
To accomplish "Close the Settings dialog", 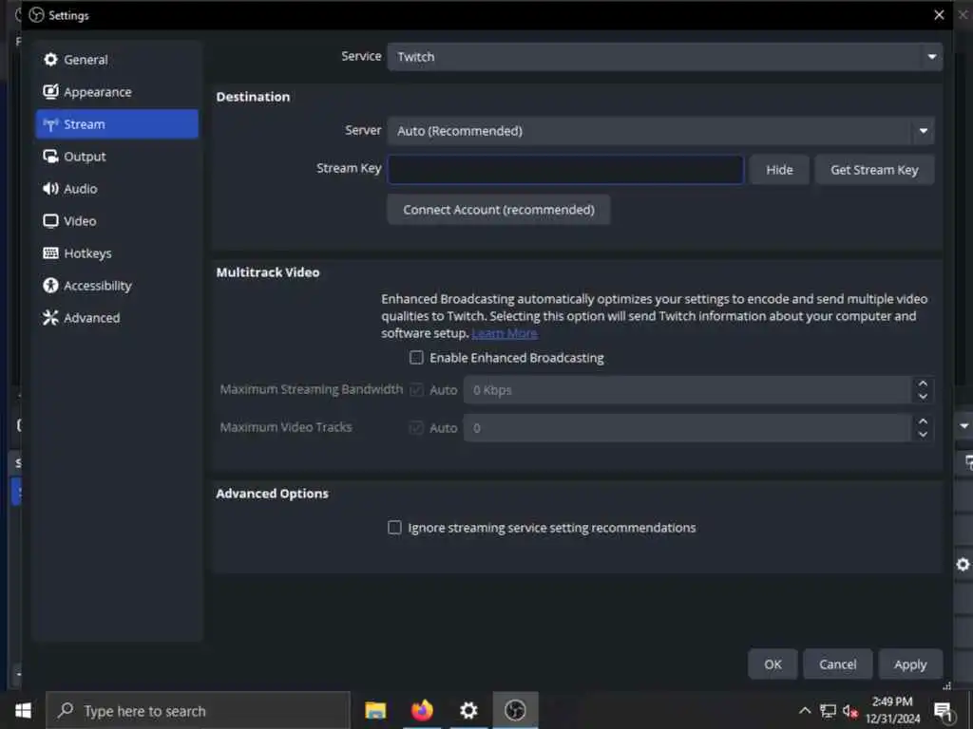I will (939, 15).
